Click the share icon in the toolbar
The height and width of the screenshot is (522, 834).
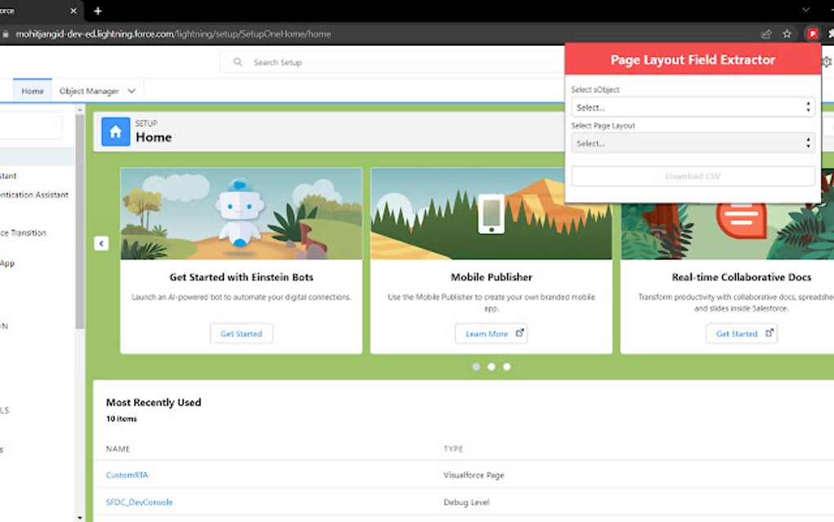click(766, 34)
